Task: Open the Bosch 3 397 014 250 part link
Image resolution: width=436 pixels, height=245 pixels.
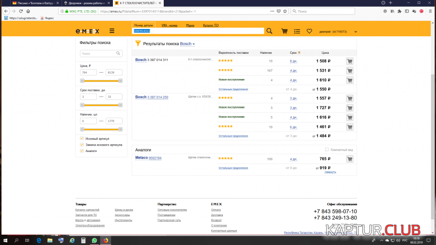Action: pyautogui.click(x=157, y=97)
